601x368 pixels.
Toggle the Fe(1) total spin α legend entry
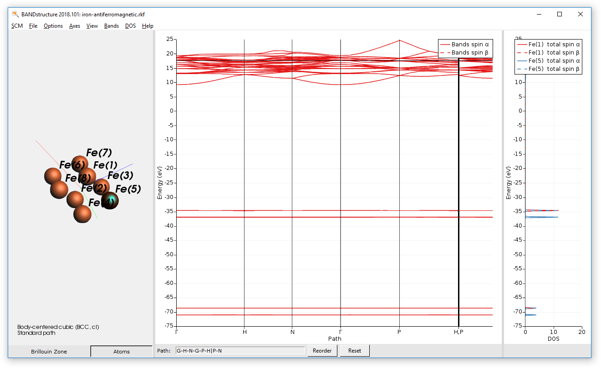click(x=548, y=44)
